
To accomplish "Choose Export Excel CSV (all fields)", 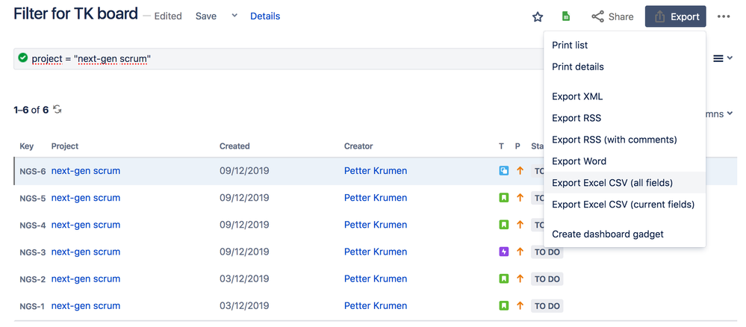I will click(x=624, y=182).
